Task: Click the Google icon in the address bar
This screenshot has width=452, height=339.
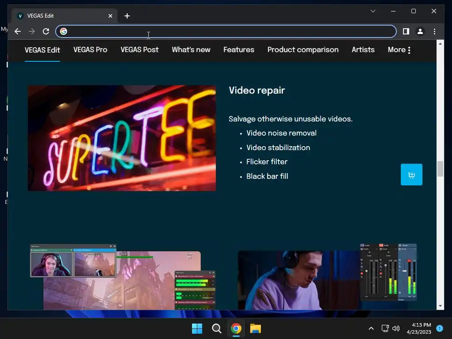Action: tap(64, 31)
